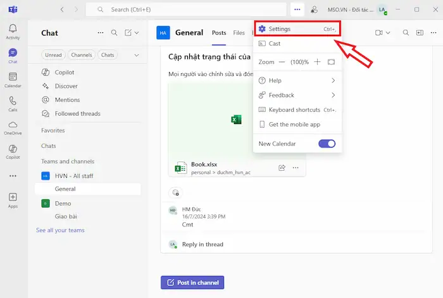
Task: Zoom in with the plus button
Action: coord(317,62)
